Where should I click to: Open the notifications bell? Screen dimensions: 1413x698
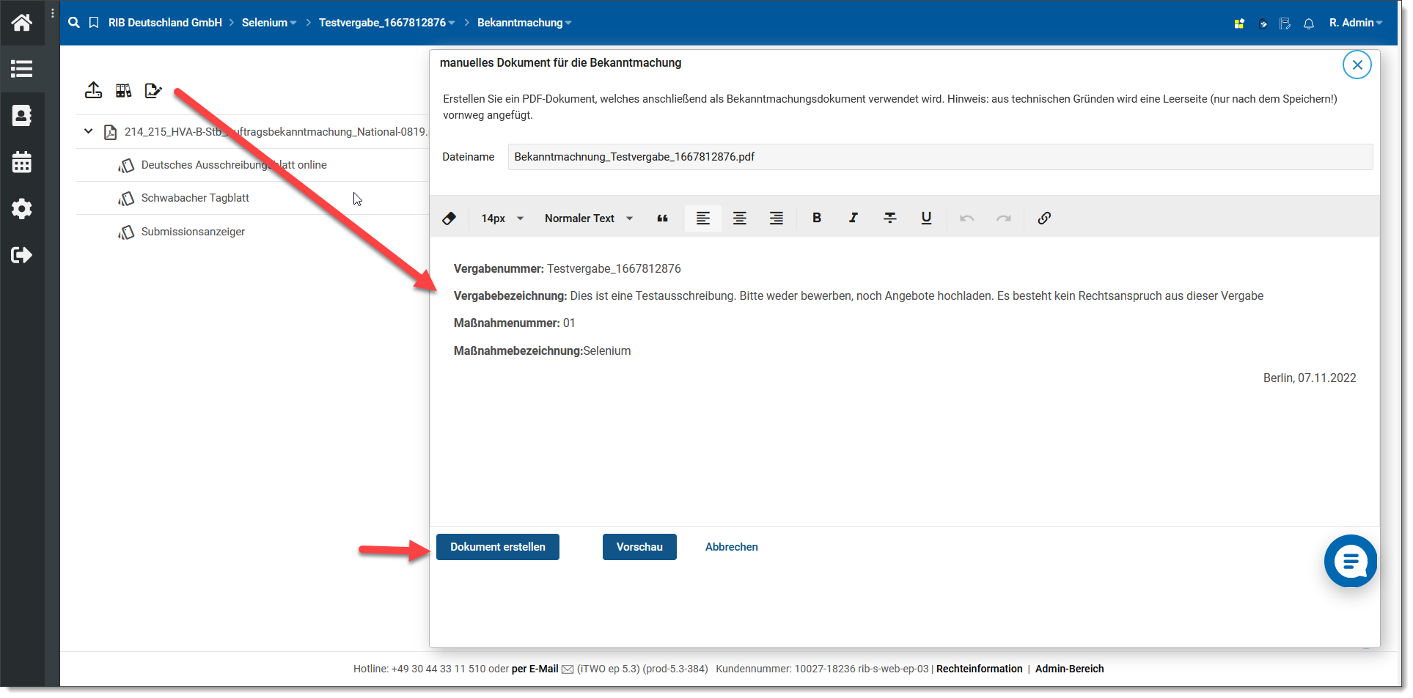coord(1308,23)
